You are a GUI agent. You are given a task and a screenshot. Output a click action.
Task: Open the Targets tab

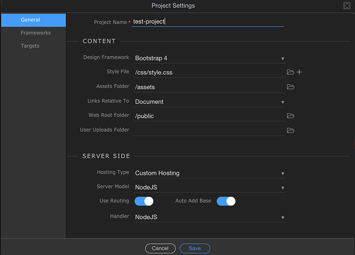tap(33, 46)
